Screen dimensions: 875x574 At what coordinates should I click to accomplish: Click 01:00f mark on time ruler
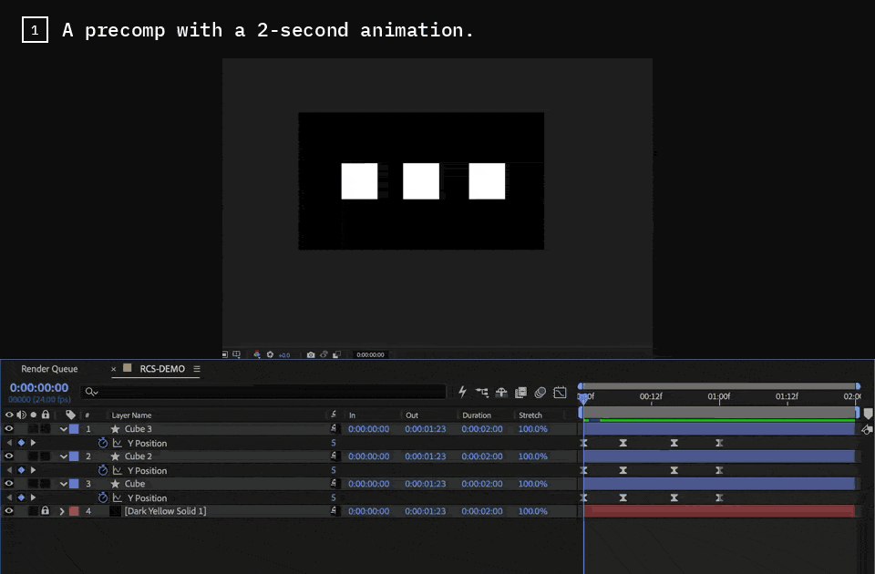pos(719,396)
